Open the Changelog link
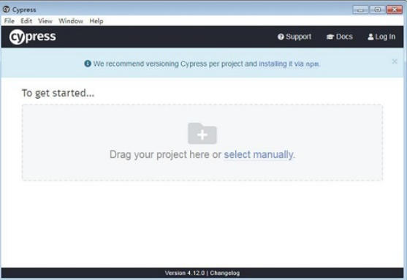407x280 pixels. point(225,273)
